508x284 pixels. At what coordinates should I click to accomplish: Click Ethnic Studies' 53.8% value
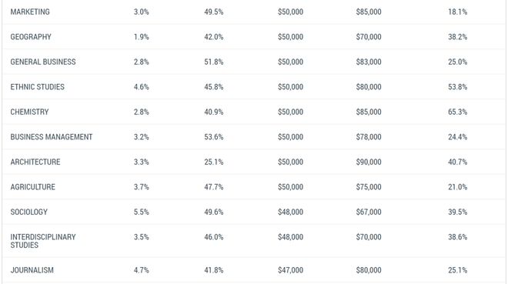click(x=457, y=87)
